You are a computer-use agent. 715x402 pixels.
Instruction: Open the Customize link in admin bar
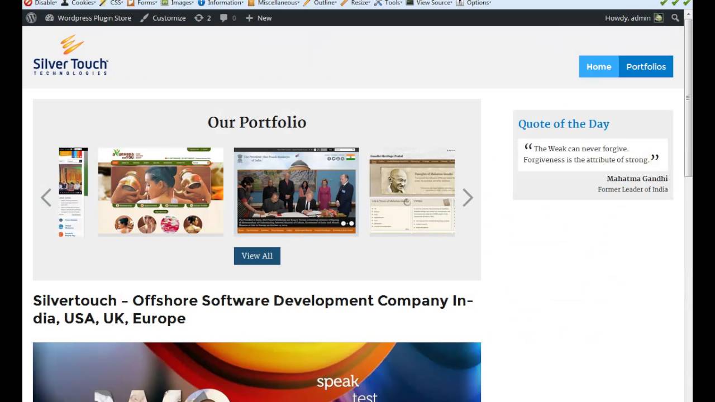(163, 18)
